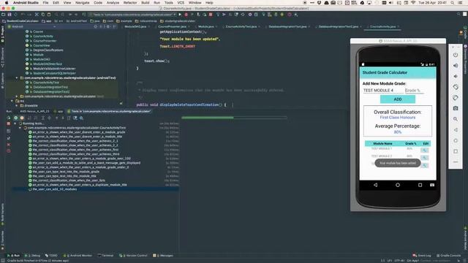Click the module name field 'TEST MODULE 4'

point(383,91)
